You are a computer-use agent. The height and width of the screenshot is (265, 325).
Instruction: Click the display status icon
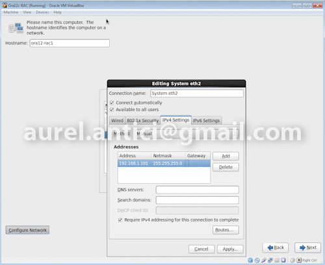pos(283,260)
